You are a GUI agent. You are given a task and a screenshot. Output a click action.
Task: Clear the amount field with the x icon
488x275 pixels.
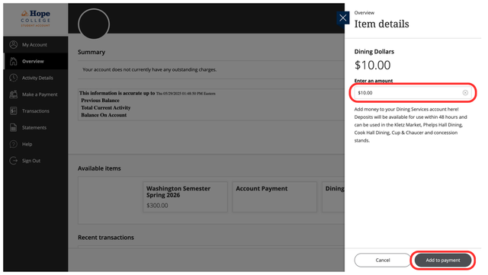click(465, 93)
